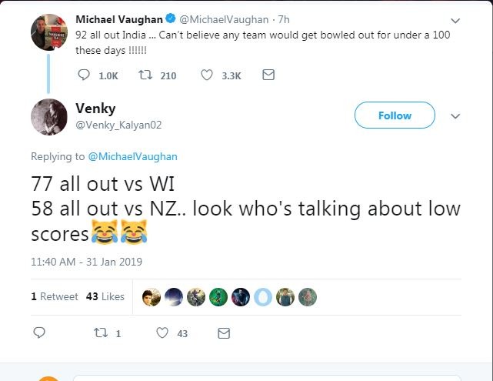Reply to Michael Vaughan's tweet

pos(85,75)
